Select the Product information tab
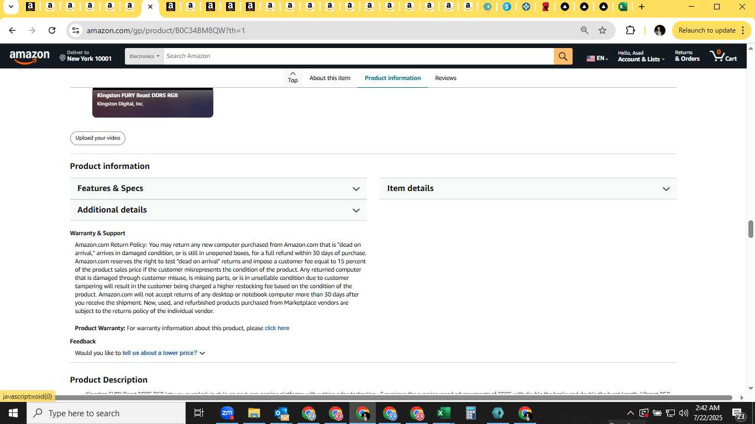The height and width of the screenshot is (424, 755). click(x=392, y=78)
